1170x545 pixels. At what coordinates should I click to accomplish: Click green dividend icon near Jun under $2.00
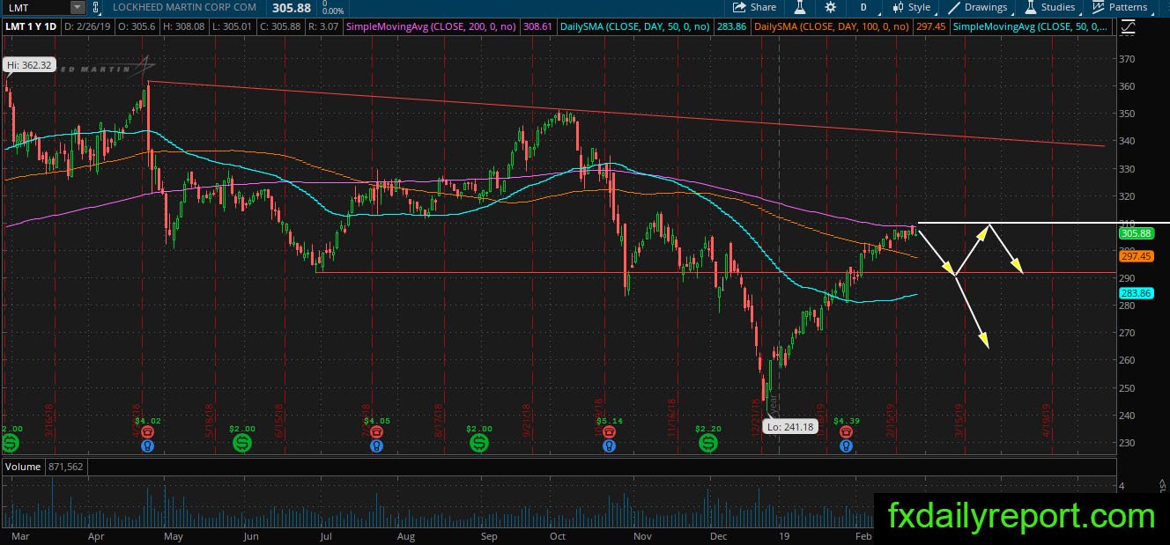[242, 443]
